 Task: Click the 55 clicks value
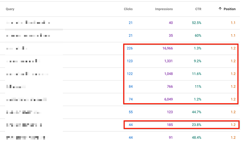(x=131, y=112)
